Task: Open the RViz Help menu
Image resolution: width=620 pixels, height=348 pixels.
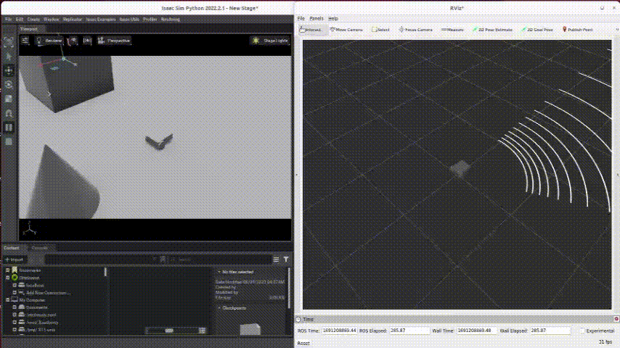Action: [333, 19]
